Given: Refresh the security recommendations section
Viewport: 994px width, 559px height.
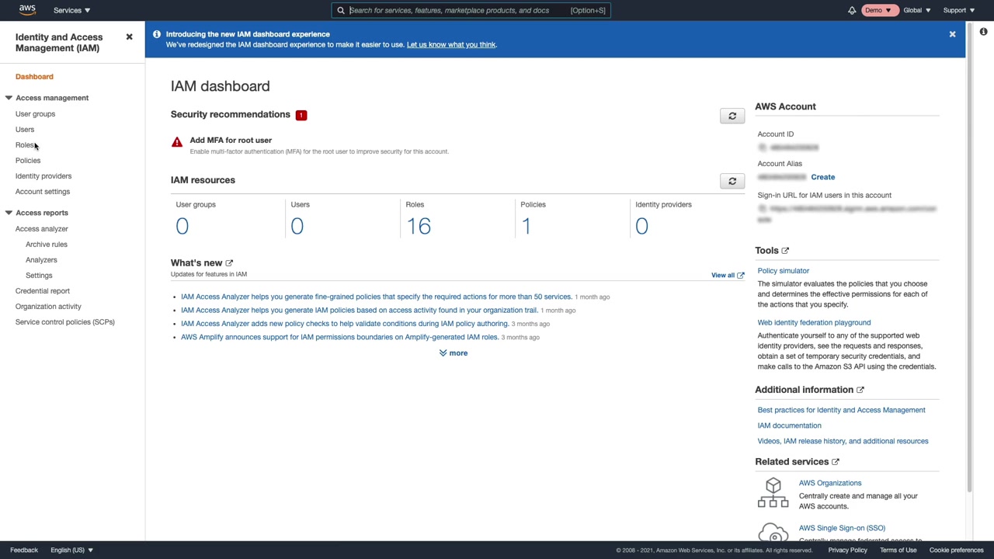Looking at the screenshot, I should pyautogui.click(x=732, y=116).
